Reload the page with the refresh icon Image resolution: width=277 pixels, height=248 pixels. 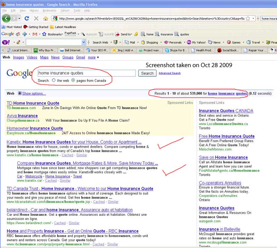coord(27,18)
